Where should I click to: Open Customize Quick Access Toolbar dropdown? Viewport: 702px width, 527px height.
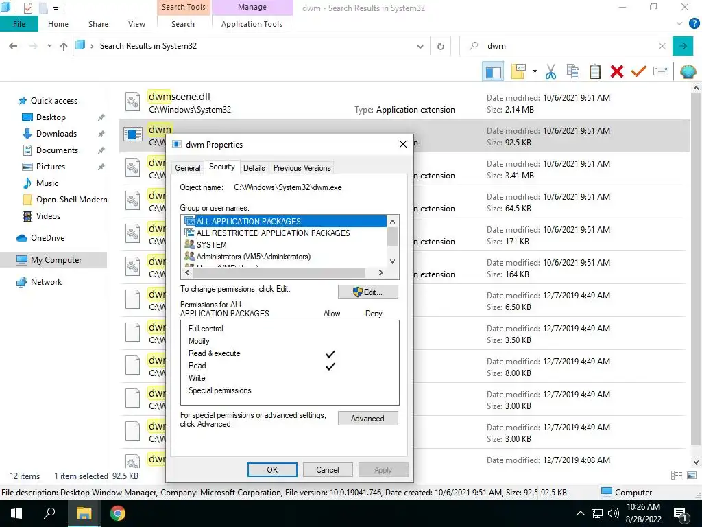[x=56, y=8]
